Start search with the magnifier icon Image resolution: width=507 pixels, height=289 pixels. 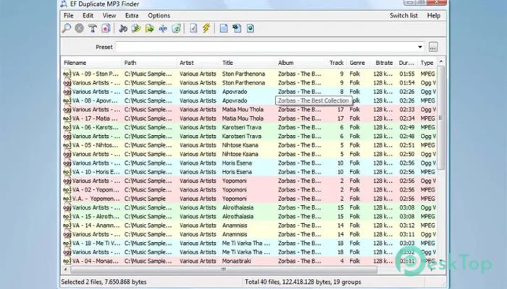click(67, 29)
